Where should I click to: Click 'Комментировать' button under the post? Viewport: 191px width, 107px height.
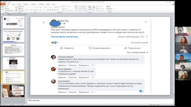[x=99, y=48]
